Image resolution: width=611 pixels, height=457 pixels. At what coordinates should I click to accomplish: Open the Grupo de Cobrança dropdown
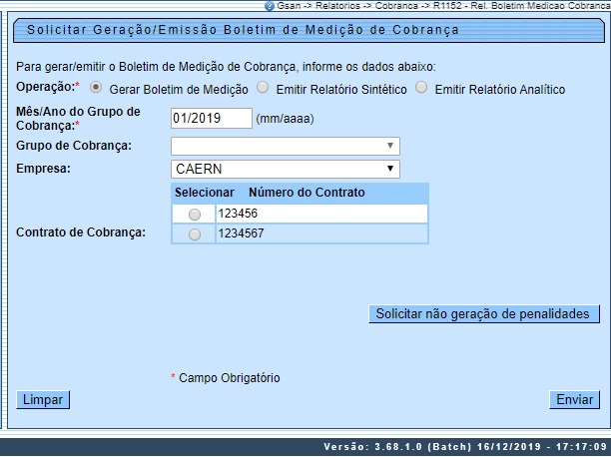coord(286,146)
